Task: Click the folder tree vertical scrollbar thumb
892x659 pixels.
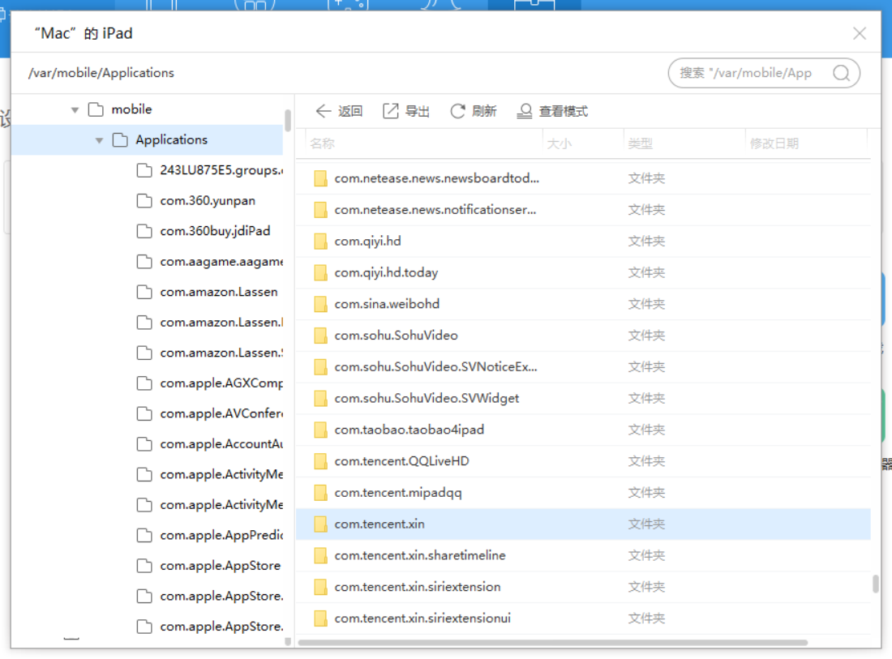Action: (288, 121)
